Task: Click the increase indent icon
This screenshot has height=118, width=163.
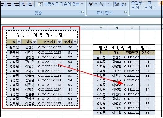Action: point(32,4)
